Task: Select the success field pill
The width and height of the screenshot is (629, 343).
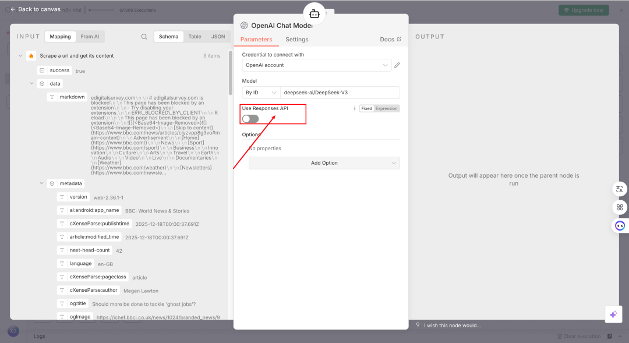Action: [x=55, y=70]
